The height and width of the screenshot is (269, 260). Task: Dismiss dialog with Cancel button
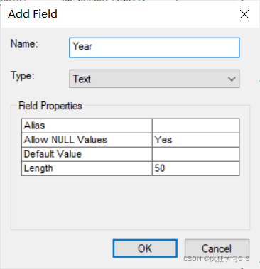[217, 248]
